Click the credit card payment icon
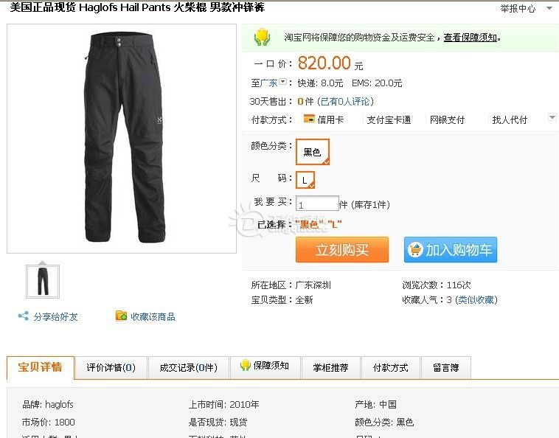Screen dimensions: 559x438 click(x=309, y=118)
